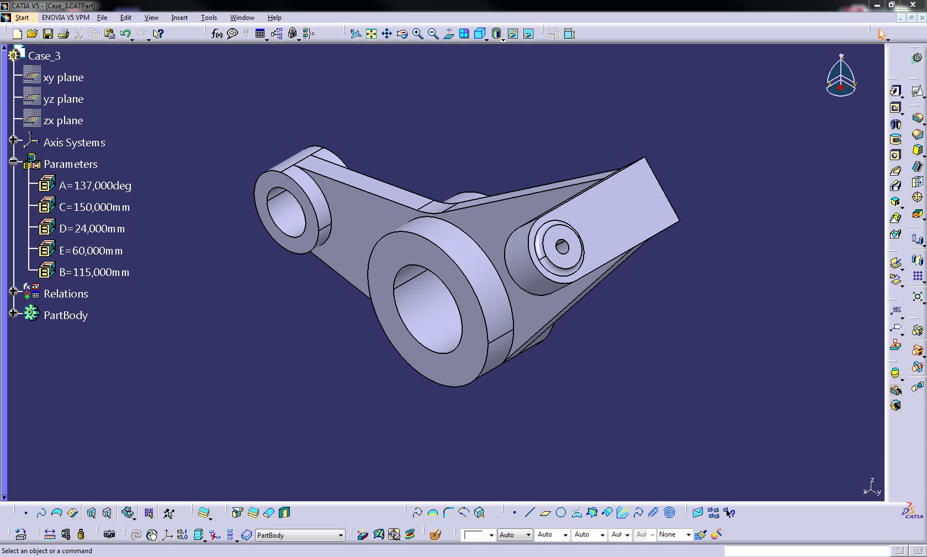Open the Formula f(x) editor
Viewport: 927px width, 557px height.
[x=217, y=34]
